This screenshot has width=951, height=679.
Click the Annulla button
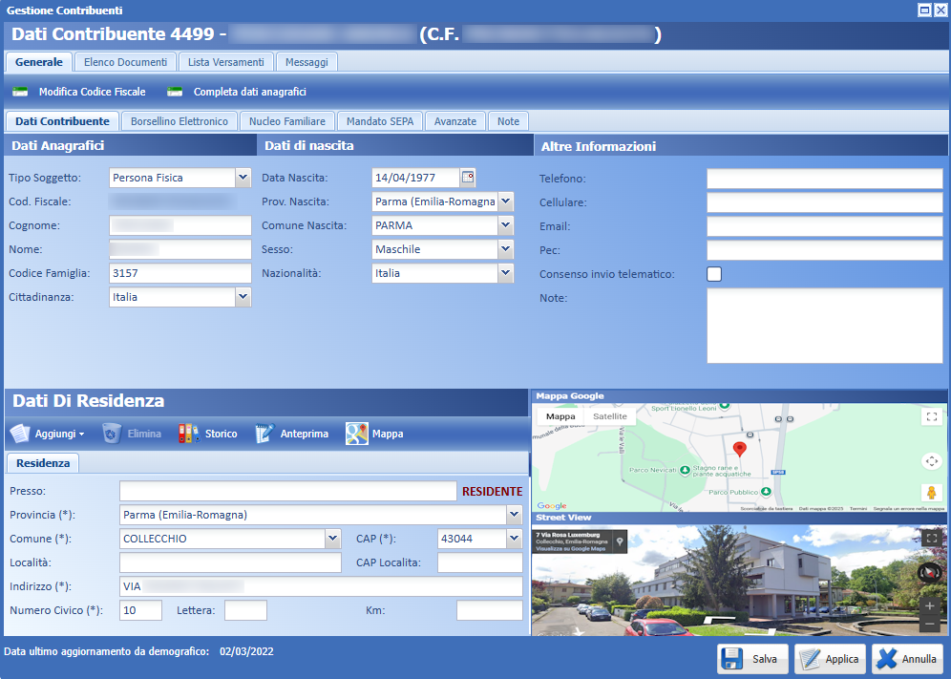coord(907,658)
